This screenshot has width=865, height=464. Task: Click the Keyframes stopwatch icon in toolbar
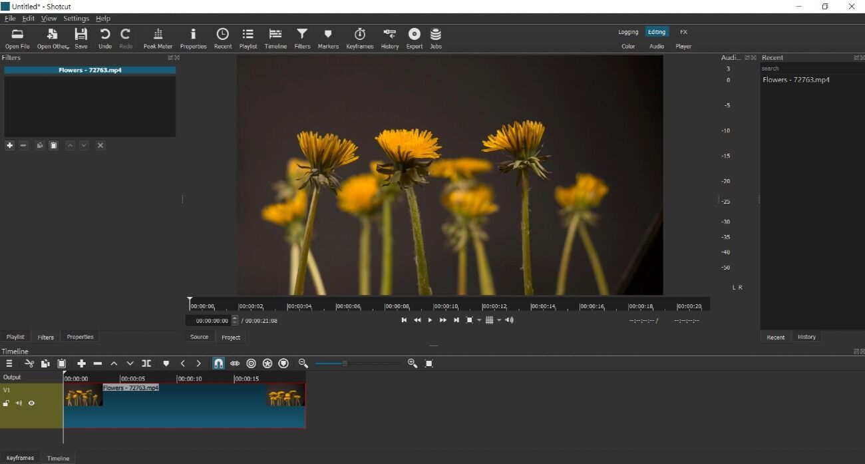pyautogui.click(x=359, y=38)
